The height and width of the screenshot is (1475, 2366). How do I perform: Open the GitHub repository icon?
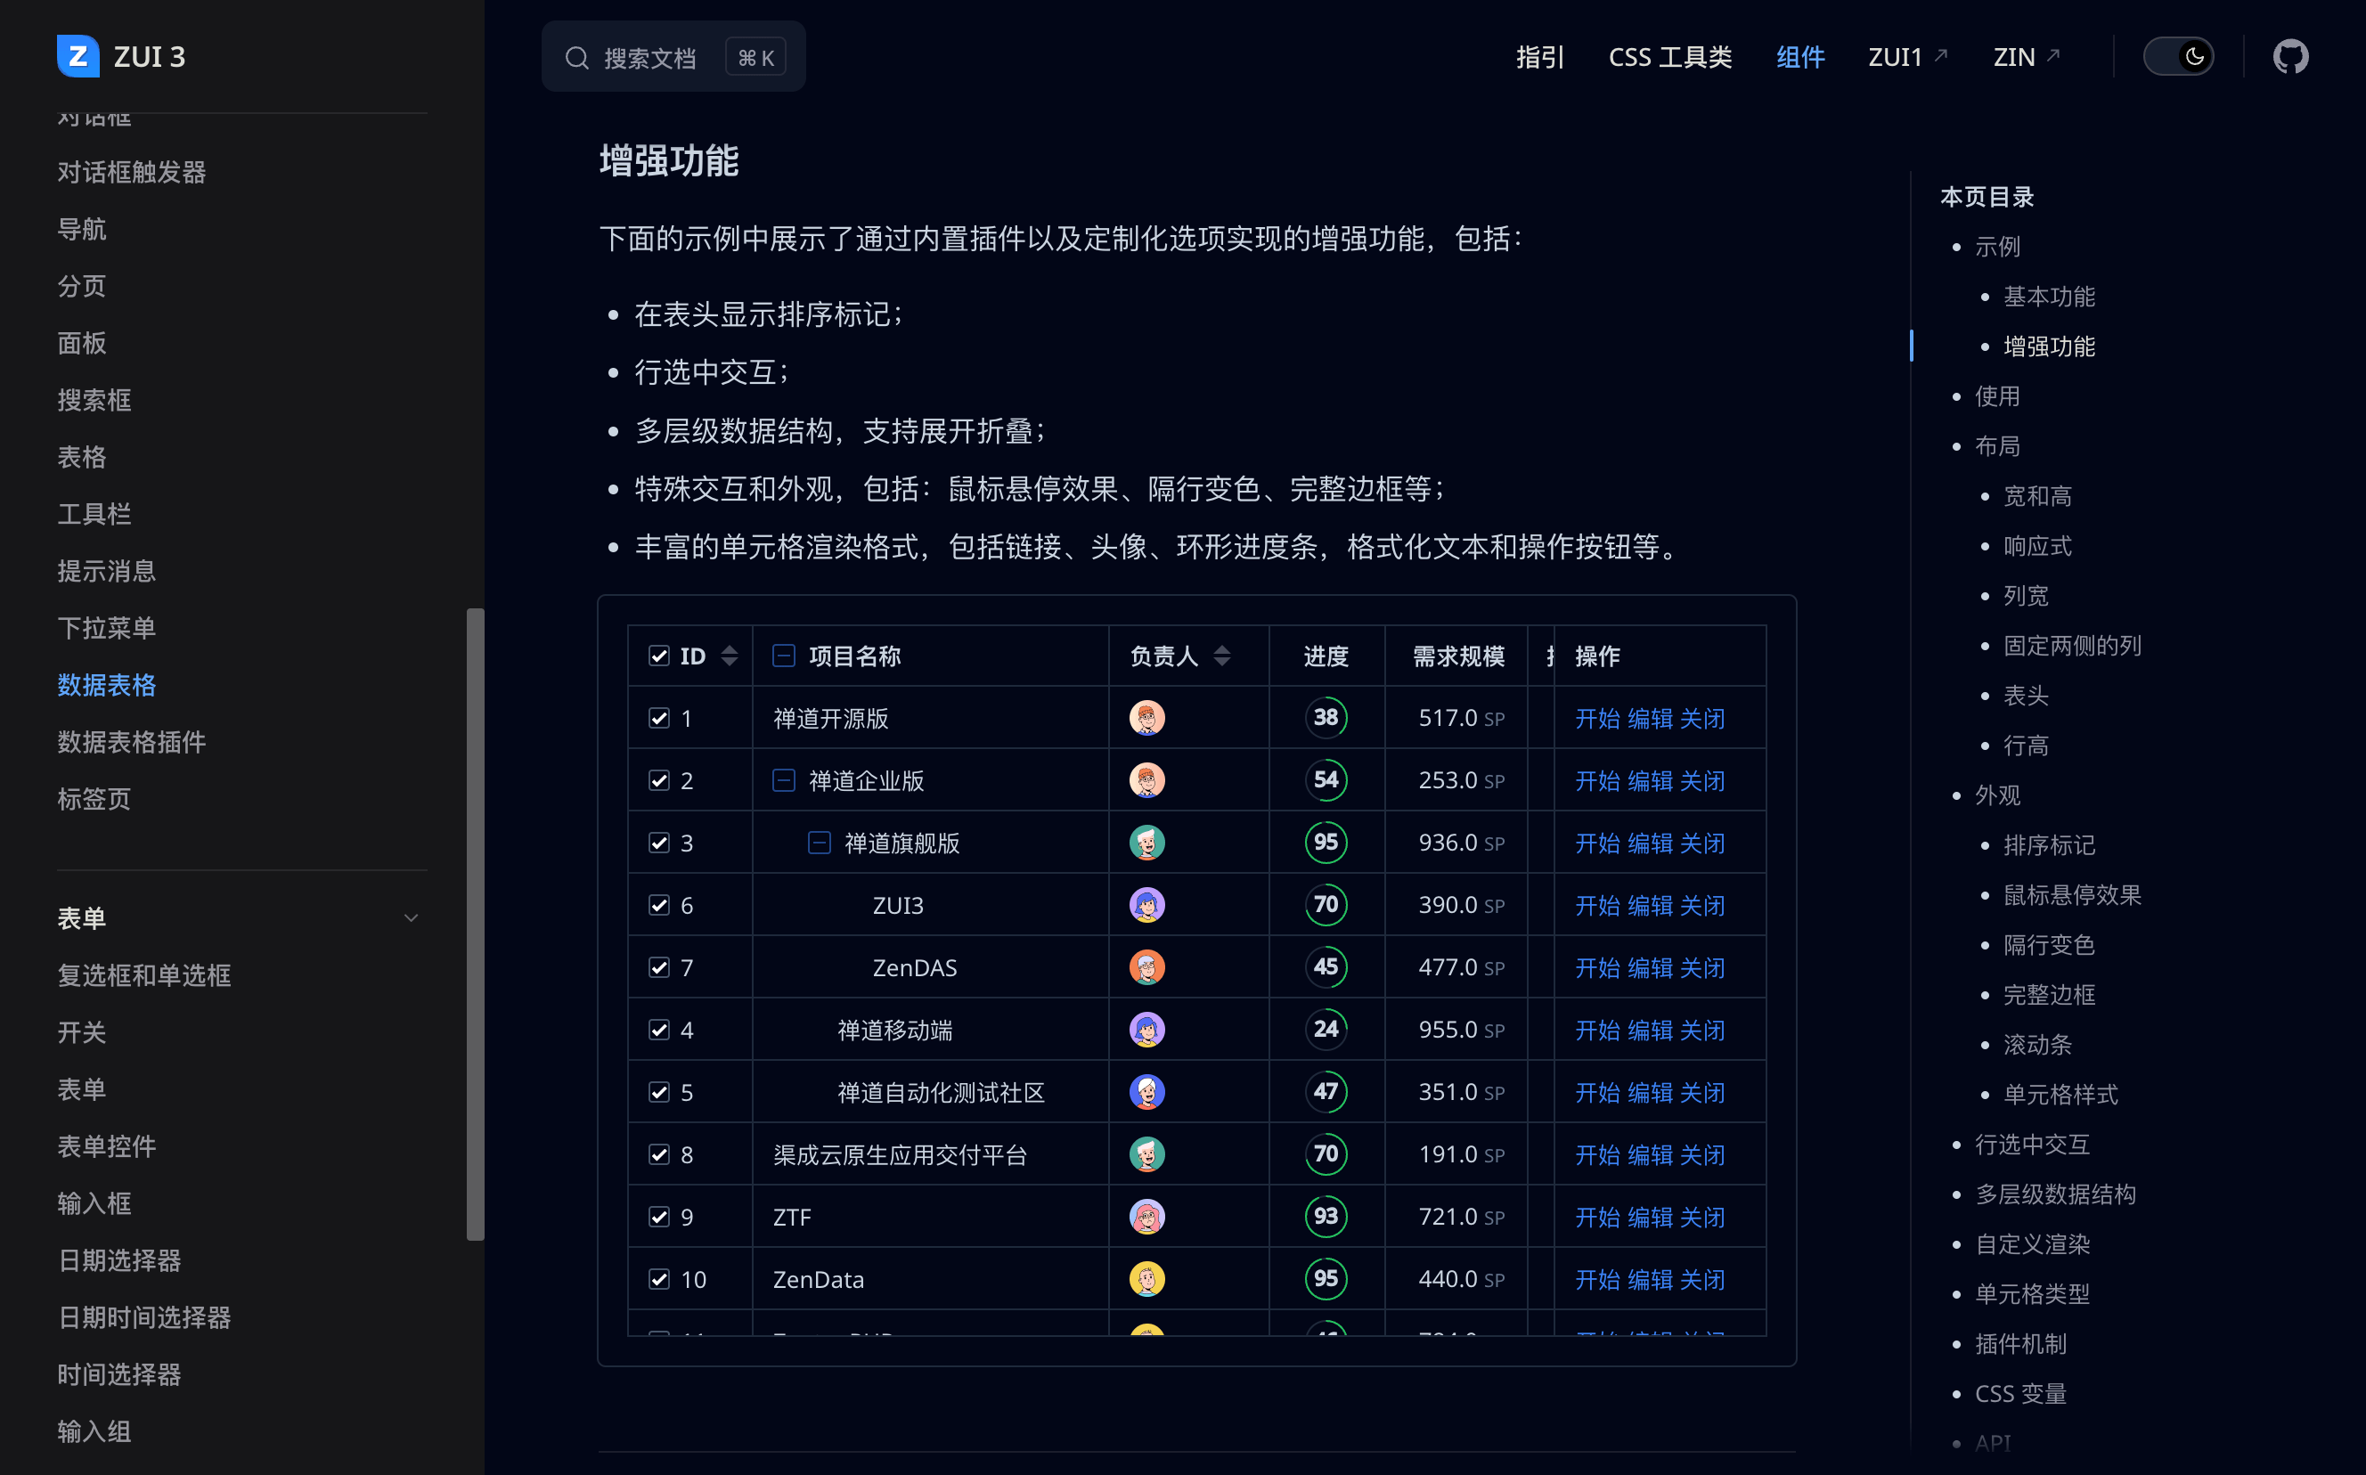(2290, 57)
